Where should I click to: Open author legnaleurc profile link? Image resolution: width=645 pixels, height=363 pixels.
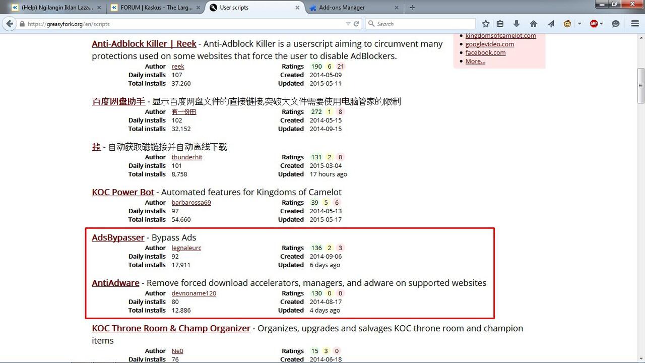[x=186, y=248]
